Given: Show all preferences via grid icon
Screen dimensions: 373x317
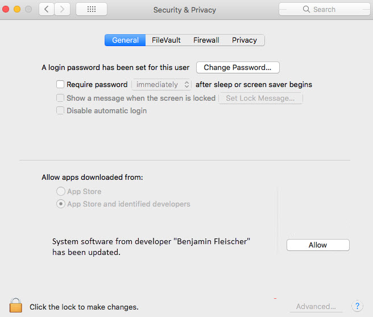Looking at the screenshot, I should [x=92, y=9].
